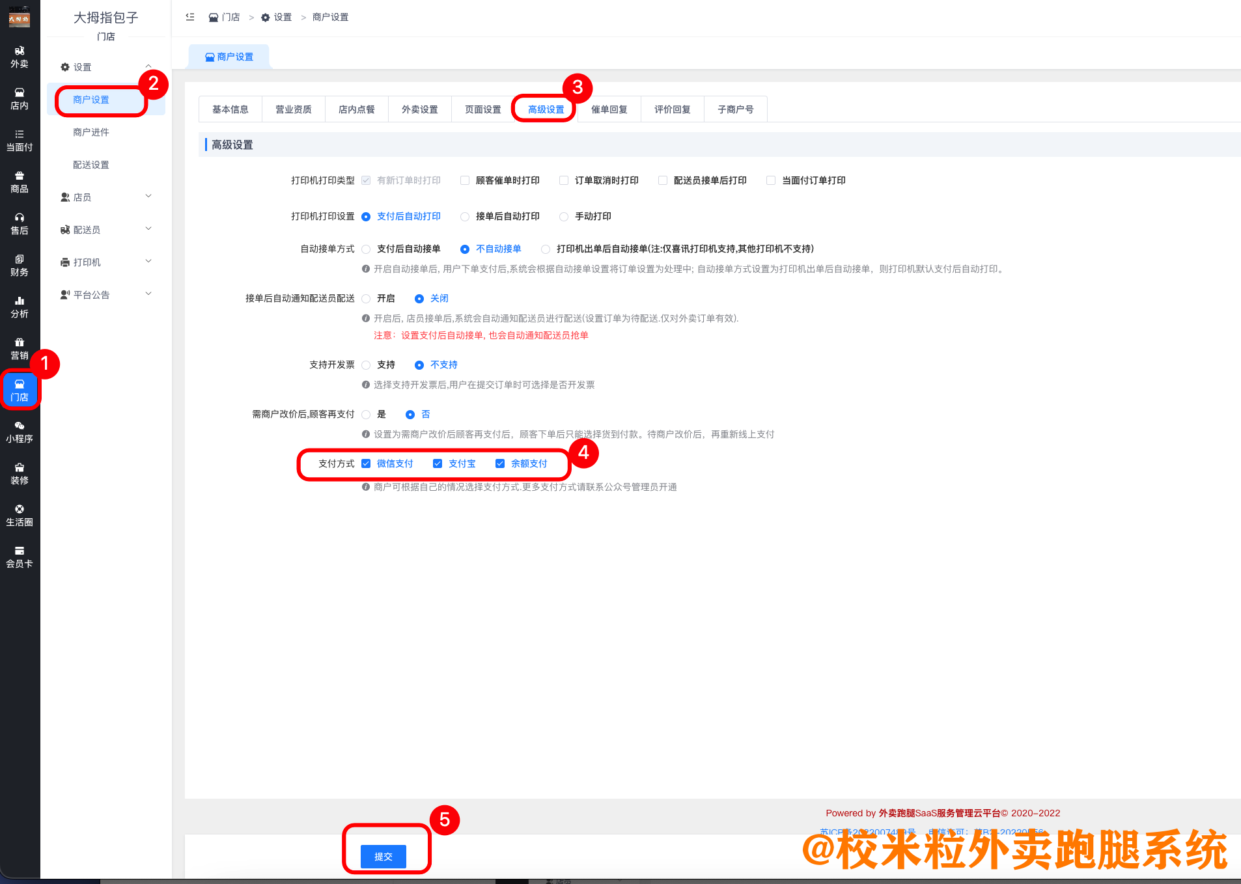Click the 商品 products sidebar icon

point(20,182)
